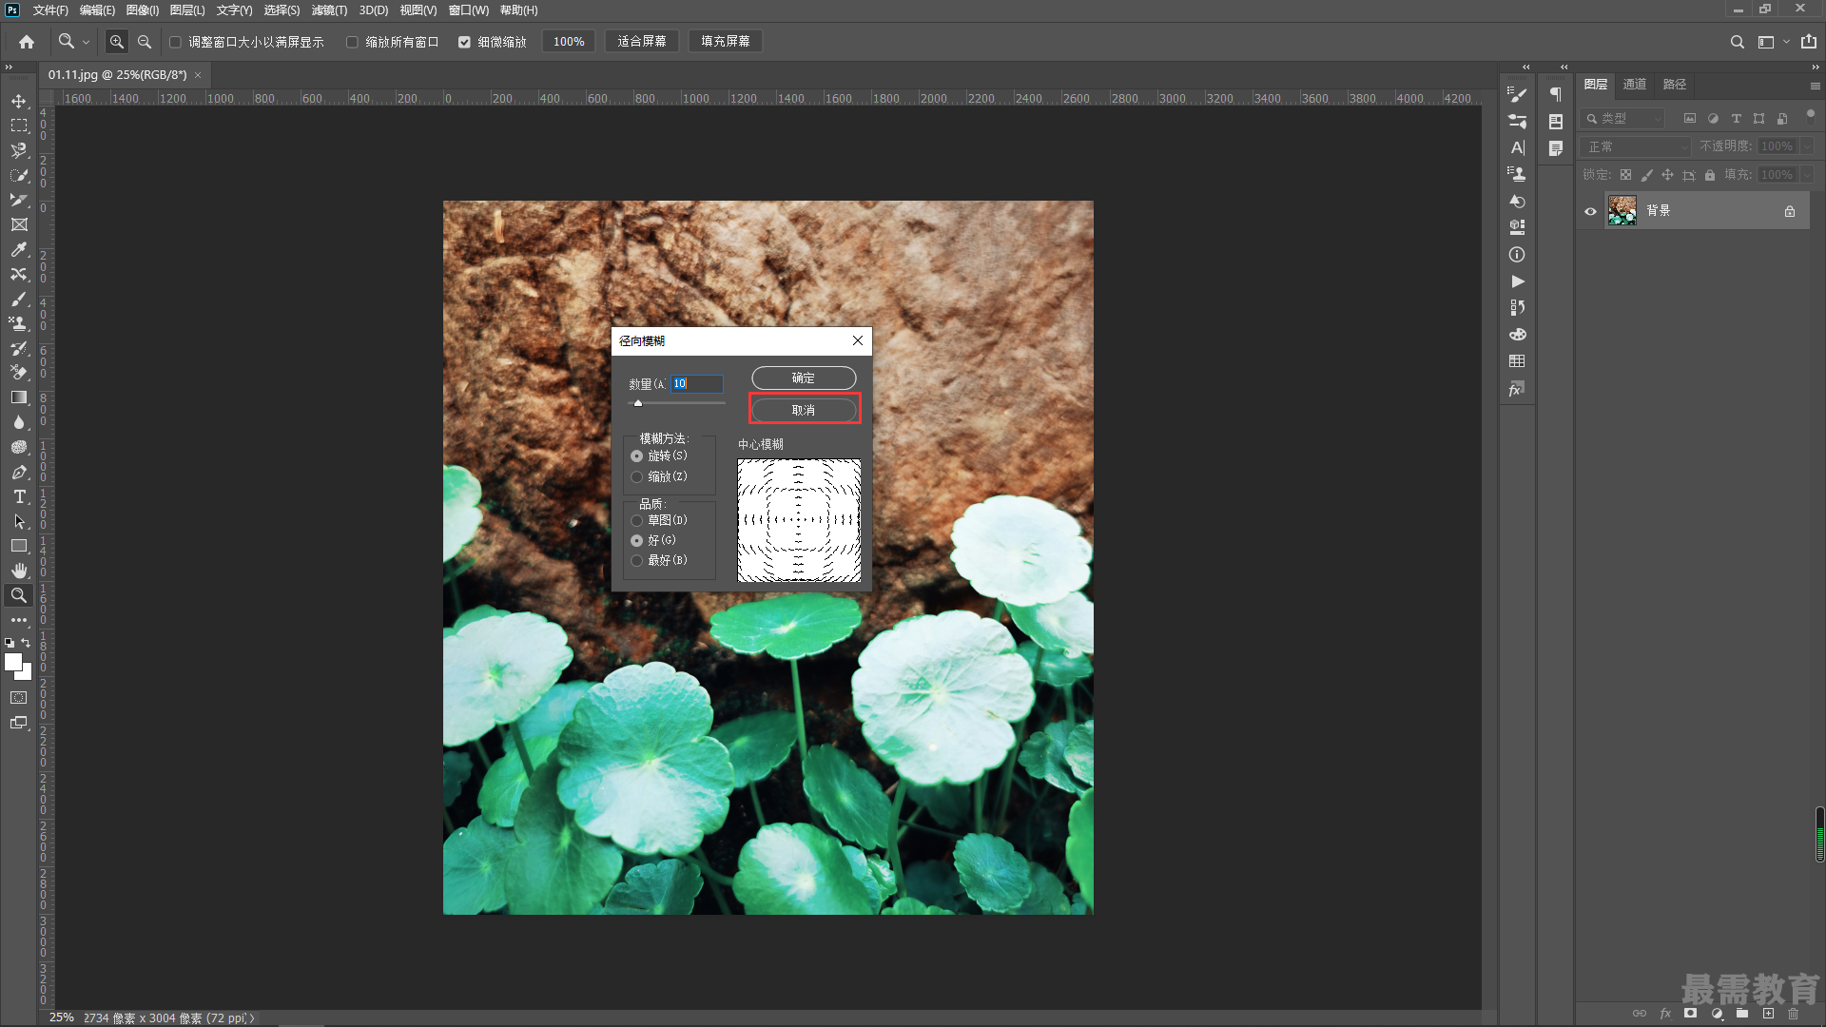The height and width of the screenshot is (1027, 1826).
Task: Click the 适合屏幕 button
Action: 642,42
